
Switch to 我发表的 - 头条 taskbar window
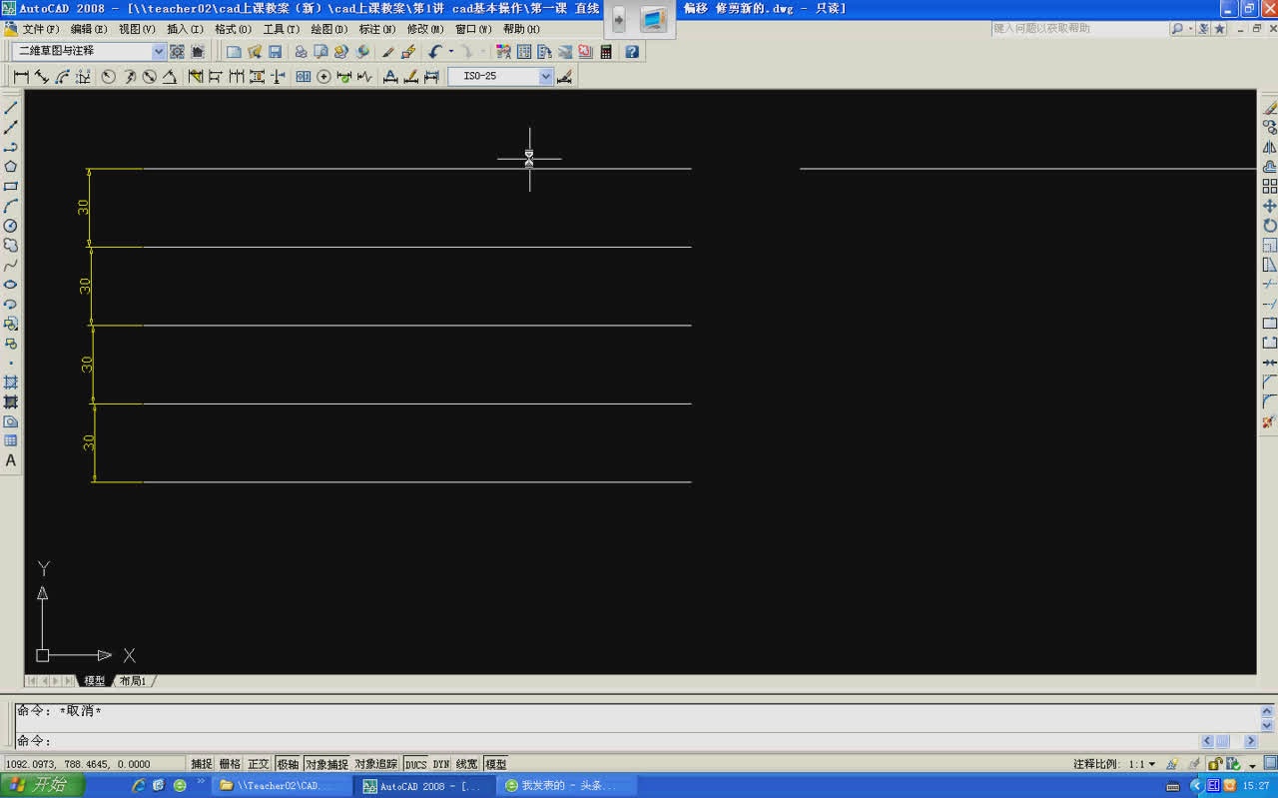pos(567,786)
